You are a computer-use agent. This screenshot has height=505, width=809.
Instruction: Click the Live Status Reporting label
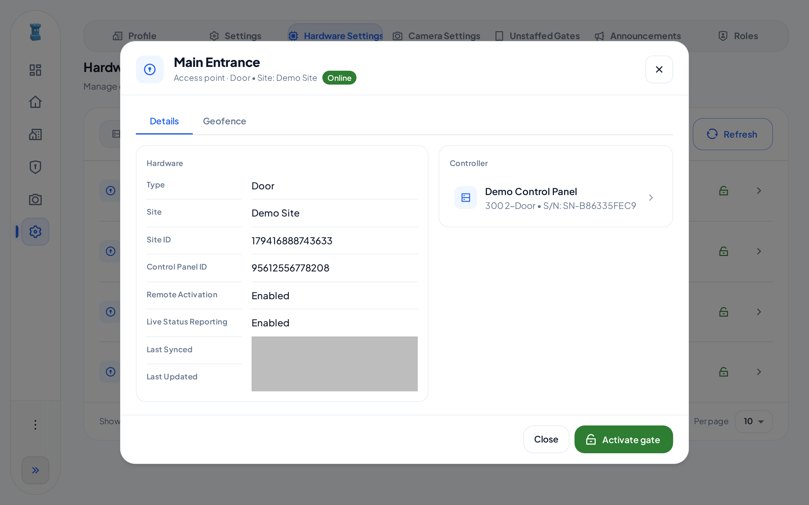[x=187, y=322]
